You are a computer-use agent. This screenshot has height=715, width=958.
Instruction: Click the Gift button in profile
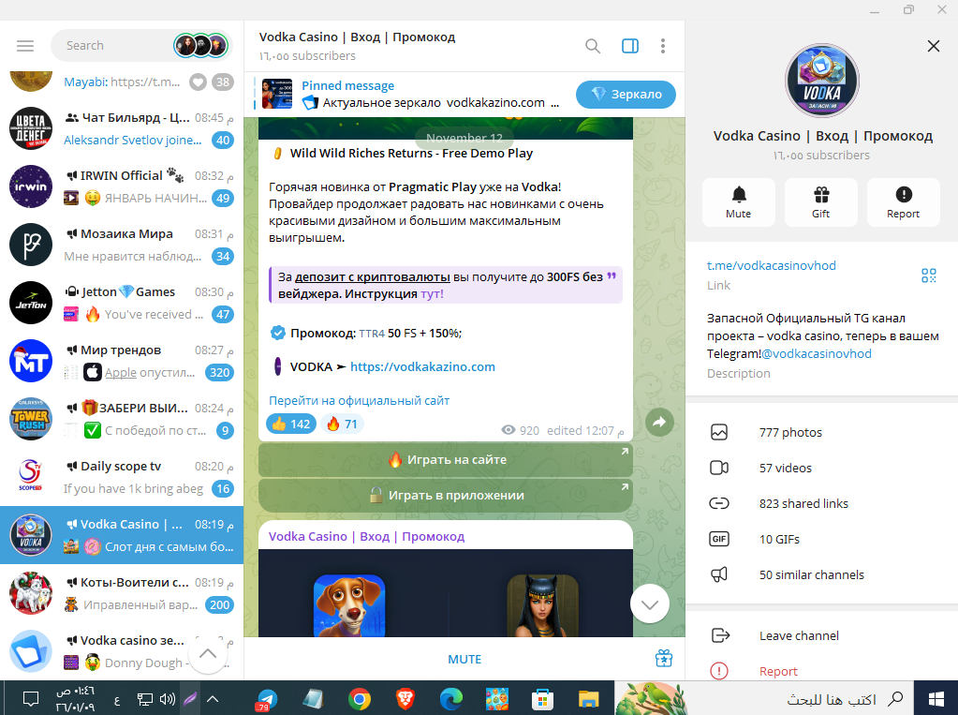point(821,202)
